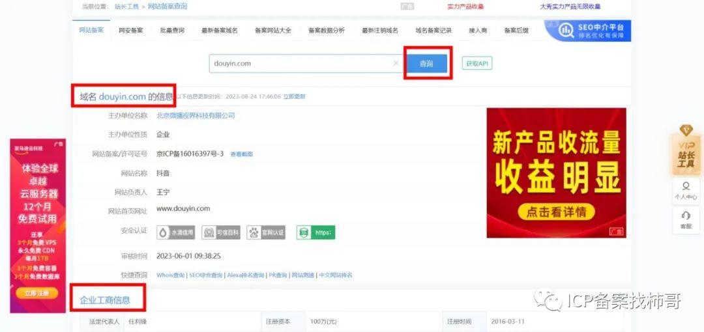Select the 企业 entity type value
Viewport: 704px width, 332px height.
coord(163,135)
